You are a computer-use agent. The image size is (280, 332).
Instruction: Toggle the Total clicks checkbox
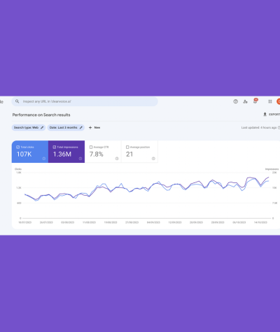click(x=17, y=147)
